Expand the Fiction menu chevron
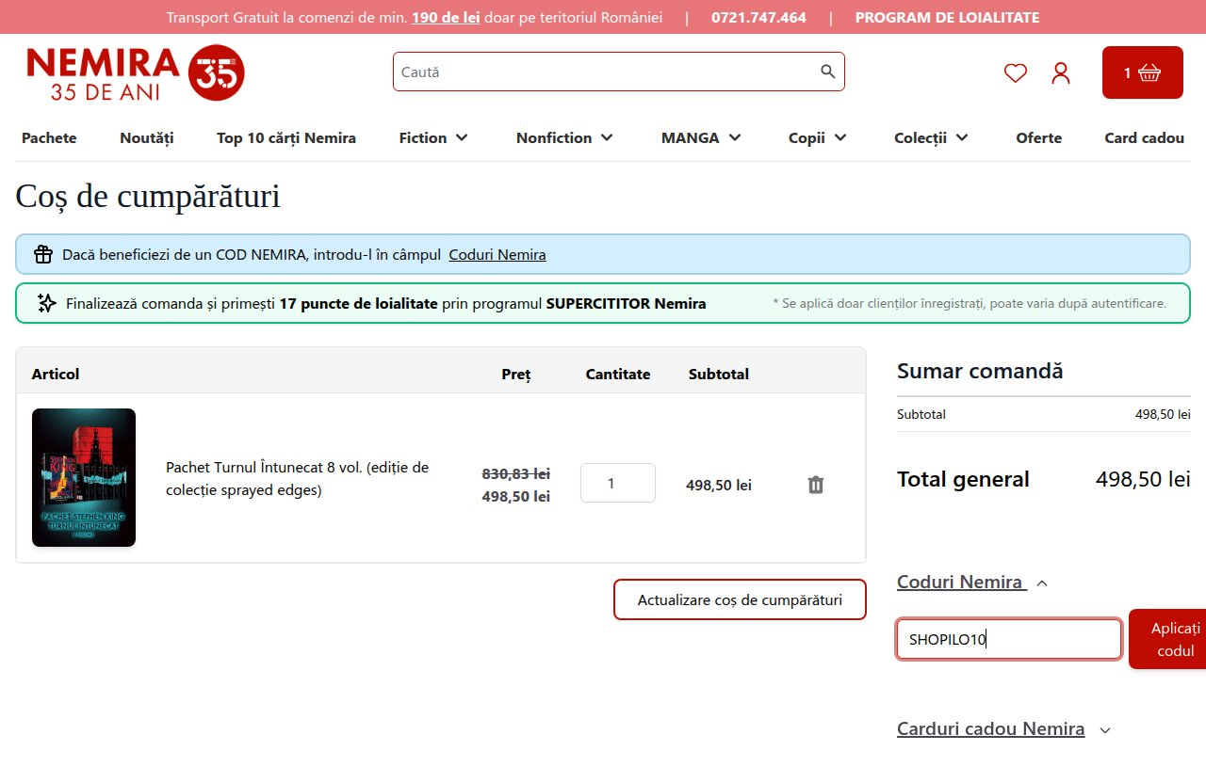1206x783 pixels. [x=462, y=137]
